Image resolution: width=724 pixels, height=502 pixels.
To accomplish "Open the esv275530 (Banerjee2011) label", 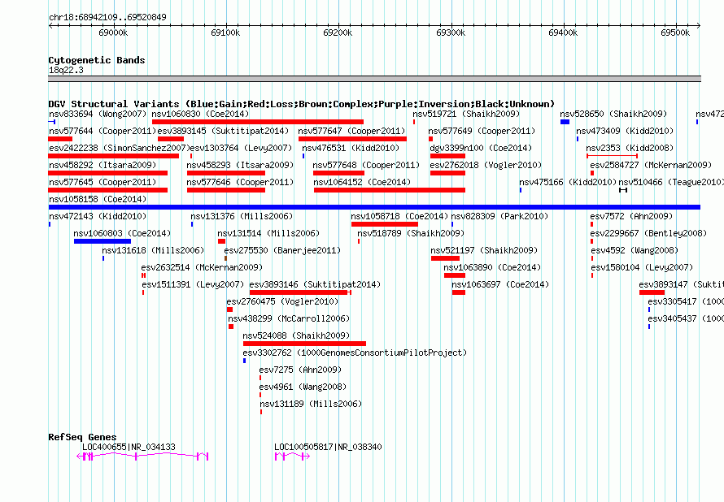I will click(x=282, y=250).
